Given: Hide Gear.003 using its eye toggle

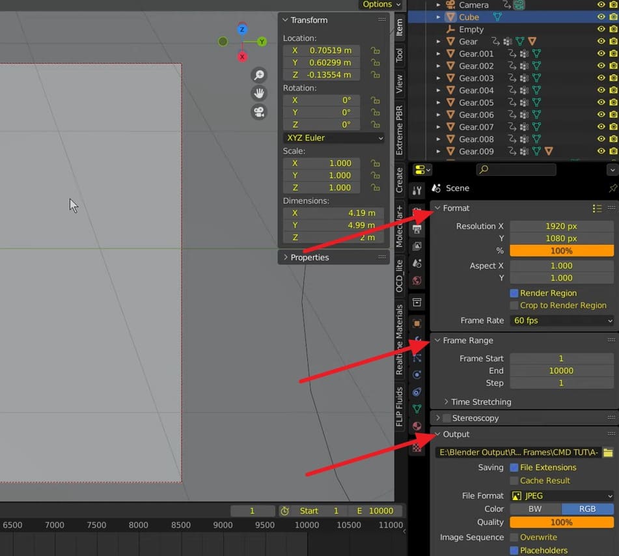Looking at the screenshot, I should (601, 77).
